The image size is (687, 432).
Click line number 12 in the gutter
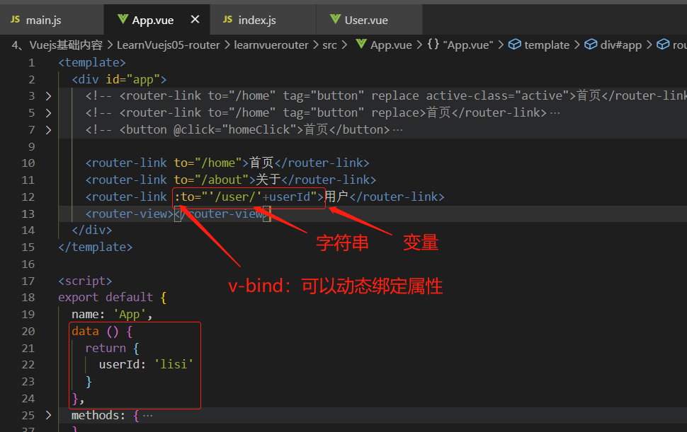(x=28, y=197)
